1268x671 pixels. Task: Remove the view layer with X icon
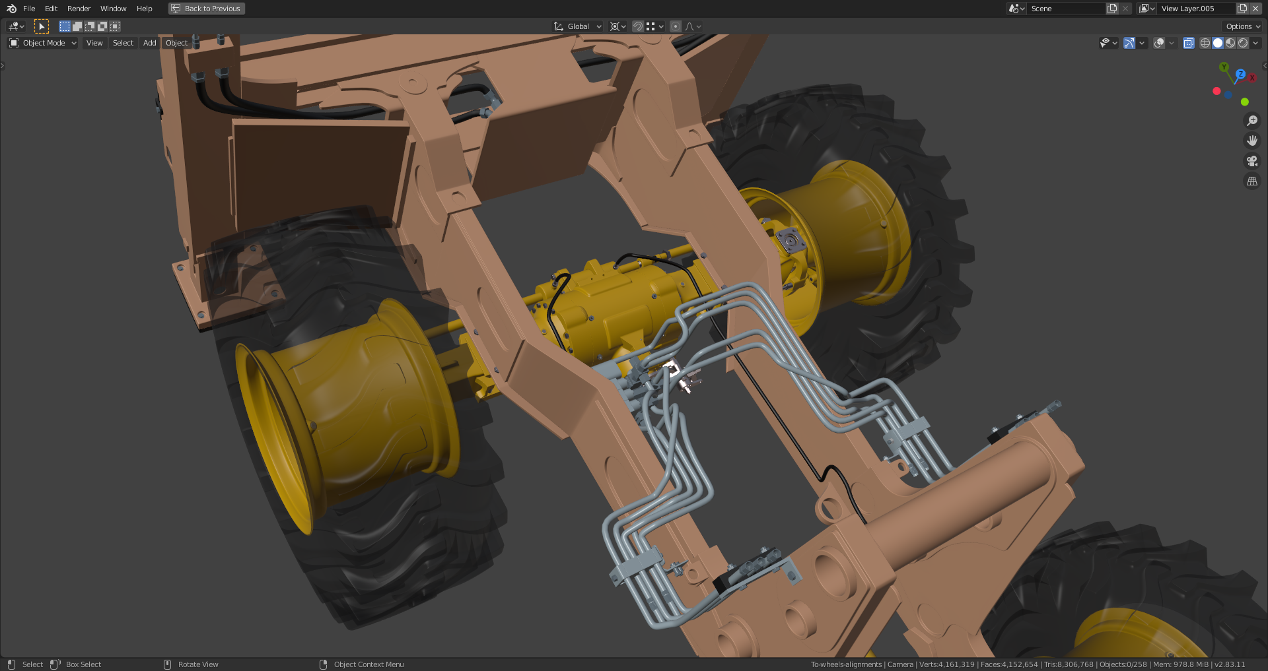click(x=1255, y=9)
